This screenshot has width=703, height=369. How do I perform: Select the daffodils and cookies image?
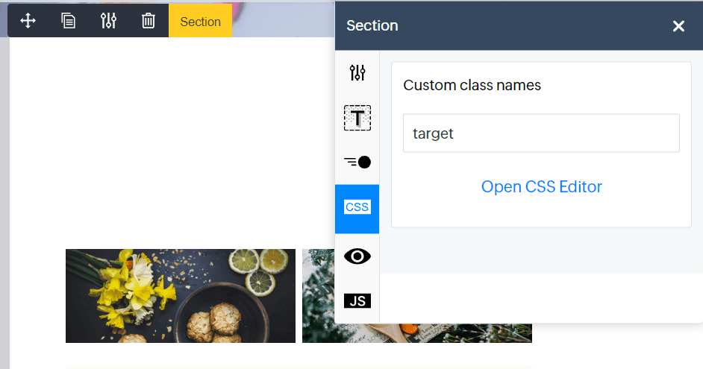click(x=181, y=296)
